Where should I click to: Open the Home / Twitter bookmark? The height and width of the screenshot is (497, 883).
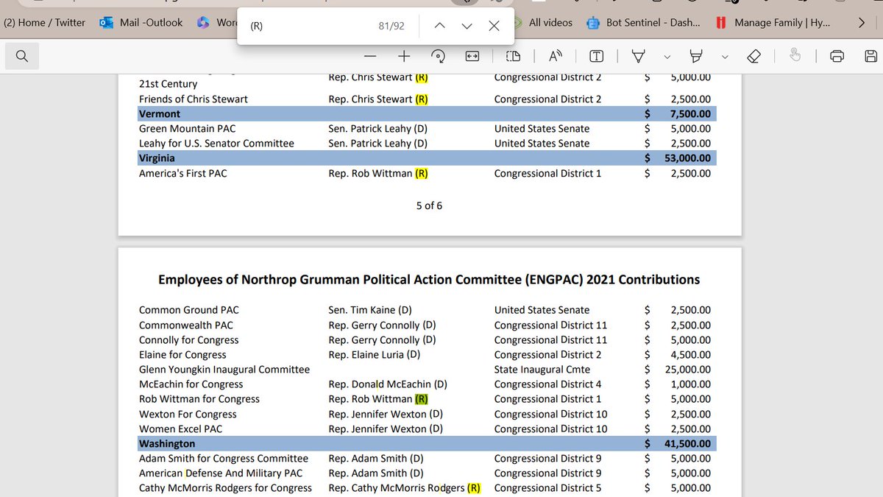[x=45, y=23]
